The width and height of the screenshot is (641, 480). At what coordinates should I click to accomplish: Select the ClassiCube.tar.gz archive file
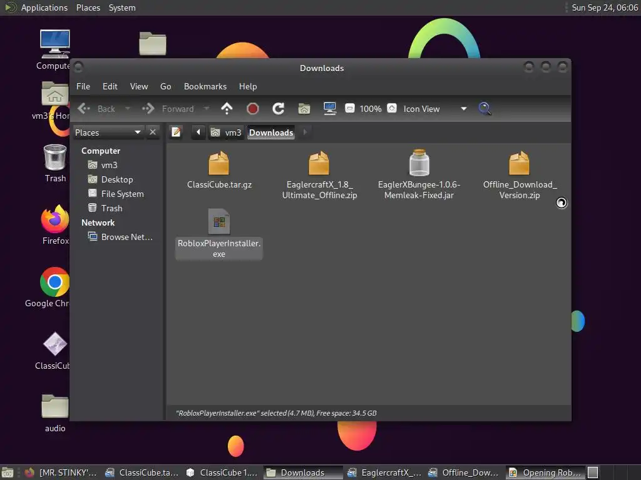coord(219,170)
